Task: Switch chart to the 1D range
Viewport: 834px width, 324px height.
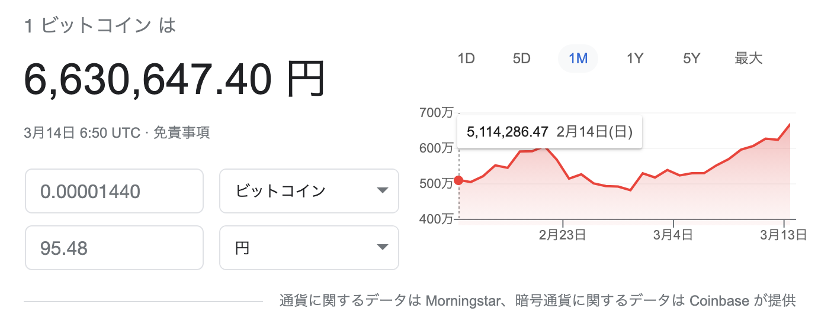Action: tap(466, 59)
